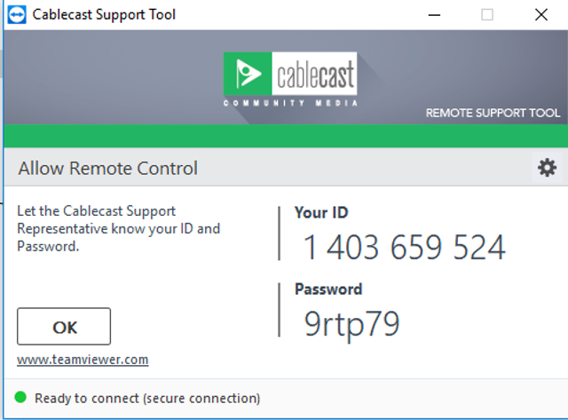Screen dimensions: 568x420
Task: Click the "Your ID" label
Action: tap(321, 213)
